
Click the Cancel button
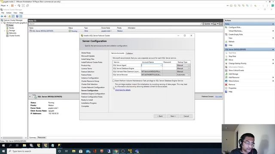click(x=186, y=116)
